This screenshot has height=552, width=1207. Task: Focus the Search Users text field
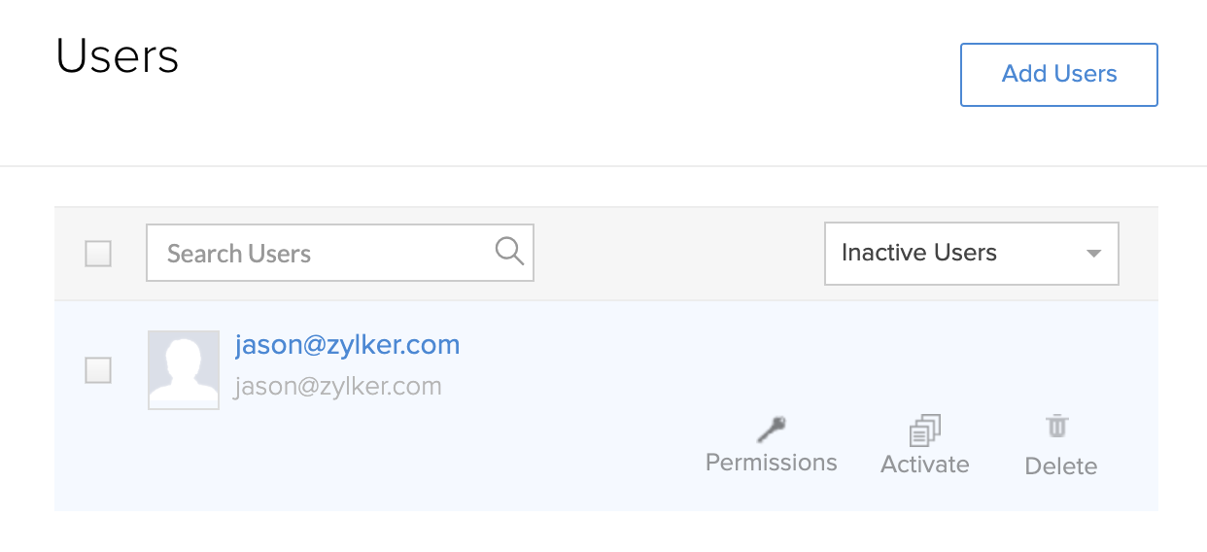(321, 254)
